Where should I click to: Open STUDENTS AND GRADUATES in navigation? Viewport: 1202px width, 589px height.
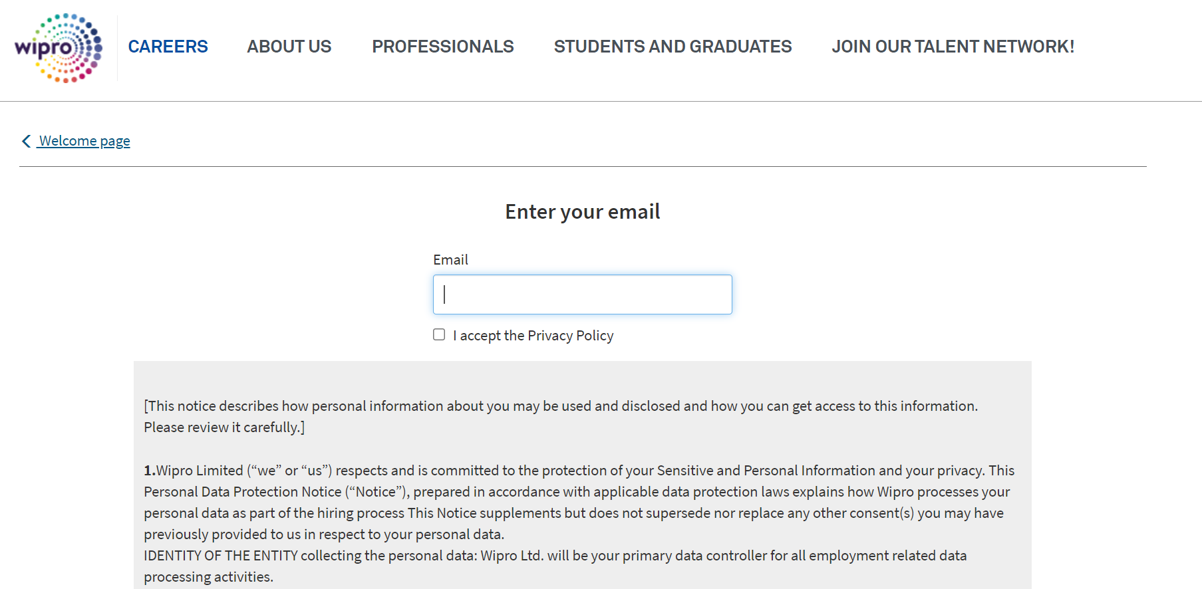pos(673,47)
